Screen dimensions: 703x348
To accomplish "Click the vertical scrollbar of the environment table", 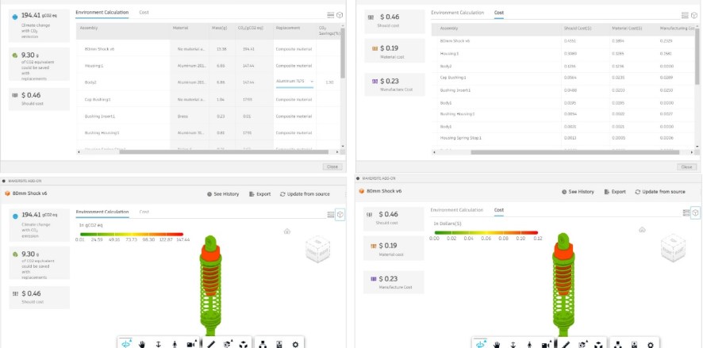I will [343, 55].
